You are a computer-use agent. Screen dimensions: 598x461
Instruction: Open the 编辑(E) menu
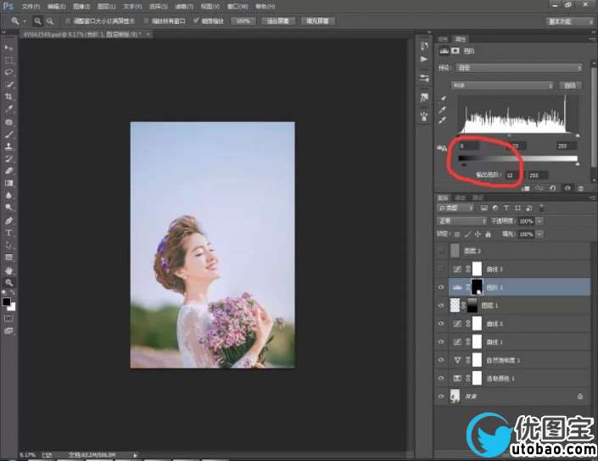pyautogui.click(x=57, y=7)
